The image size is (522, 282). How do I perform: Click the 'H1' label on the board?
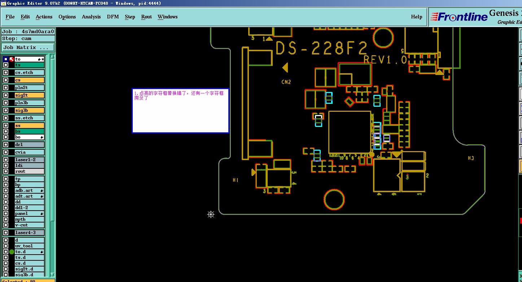click(x=236, y=180)
